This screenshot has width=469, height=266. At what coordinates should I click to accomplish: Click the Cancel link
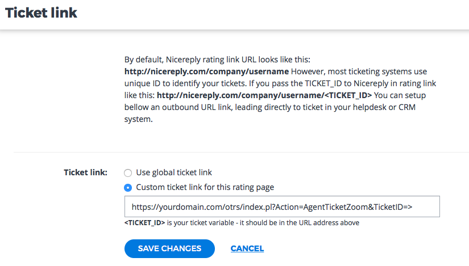tap(247, 248)
